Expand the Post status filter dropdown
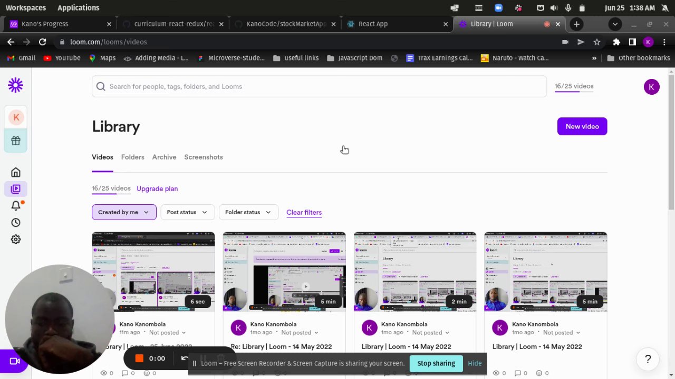The height and width of the screenshot is (379, 675). (x=187, y=212)
